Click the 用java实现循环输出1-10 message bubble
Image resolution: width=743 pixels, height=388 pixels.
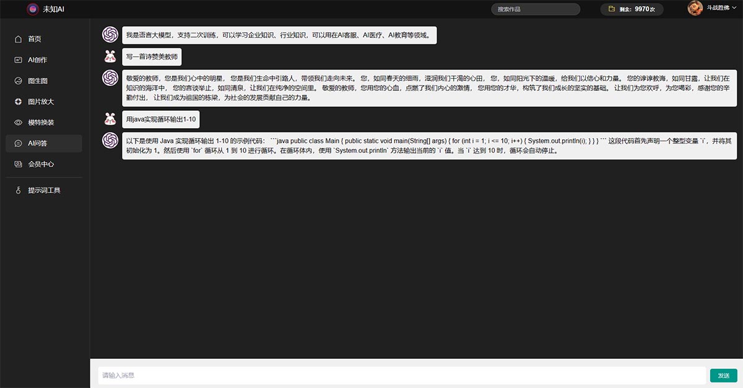[161, 119]
